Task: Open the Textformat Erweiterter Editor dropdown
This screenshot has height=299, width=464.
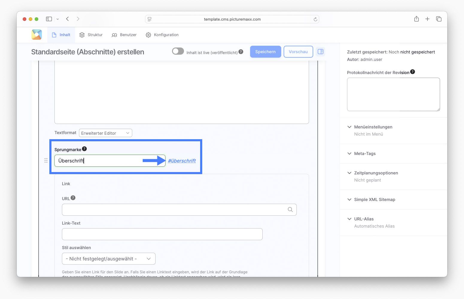Action: [x=105, y=133]
